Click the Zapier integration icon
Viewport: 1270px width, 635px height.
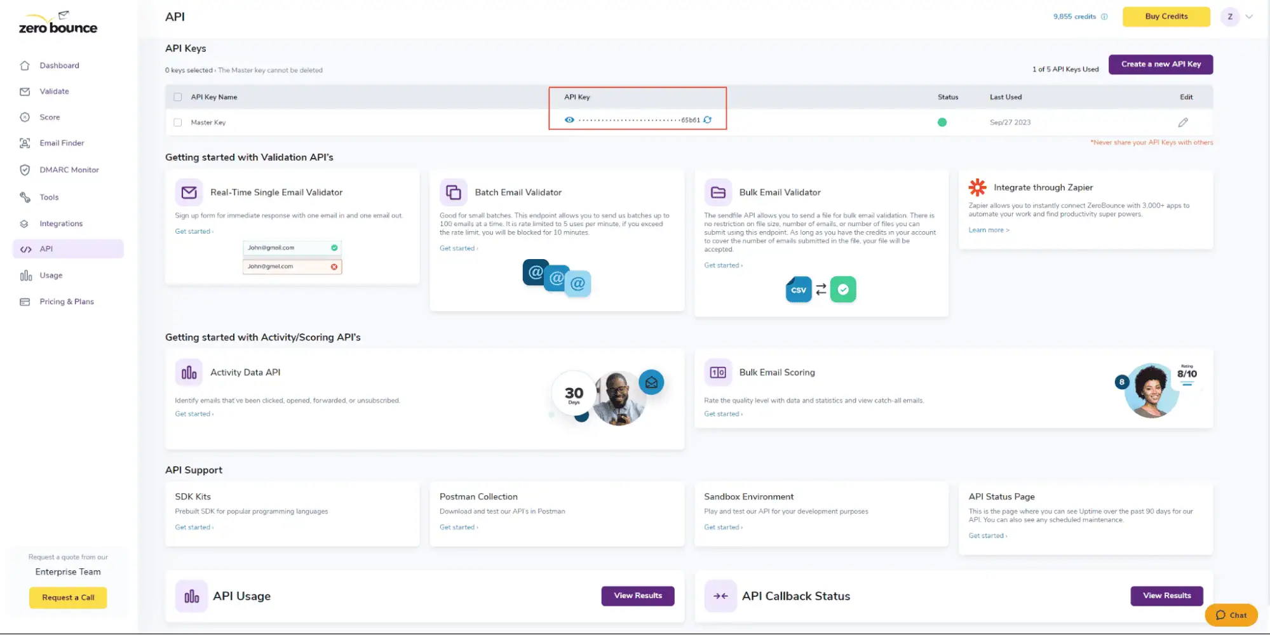pyautogui.click(x=977, y=187)
